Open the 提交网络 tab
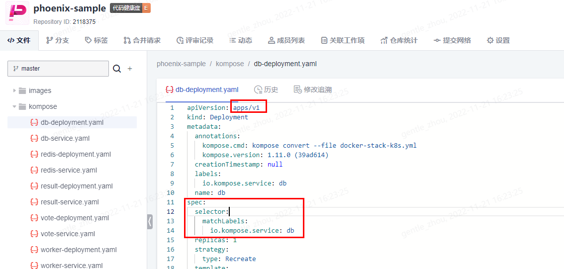The height and width of the screenshot is (269, 564). (x=452, y=40)
